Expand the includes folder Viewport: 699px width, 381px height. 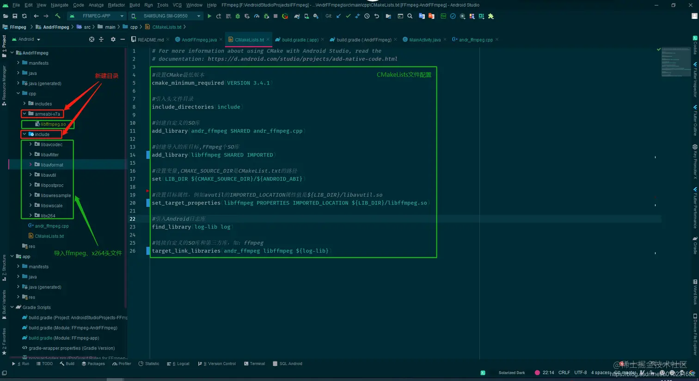(x=25, y=103)
